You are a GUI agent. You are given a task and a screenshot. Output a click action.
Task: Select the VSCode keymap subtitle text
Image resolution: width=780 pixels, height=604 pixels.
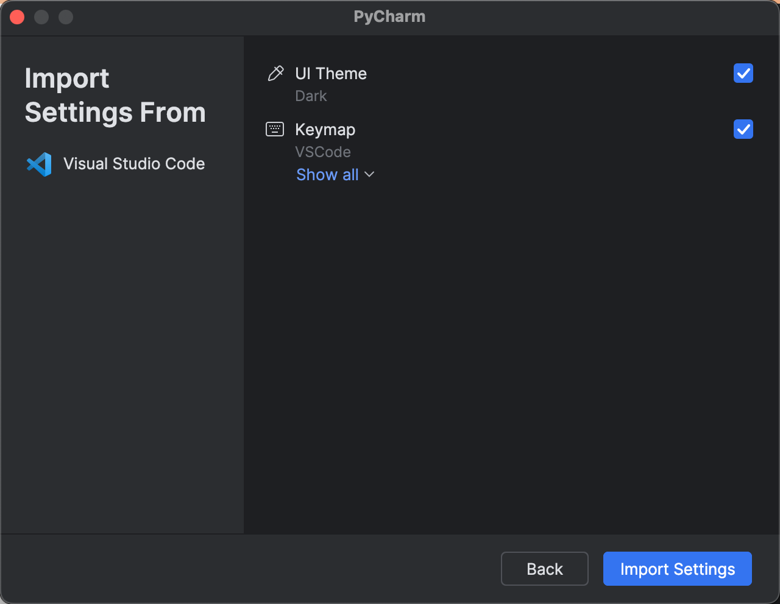[x=323, y=152]
